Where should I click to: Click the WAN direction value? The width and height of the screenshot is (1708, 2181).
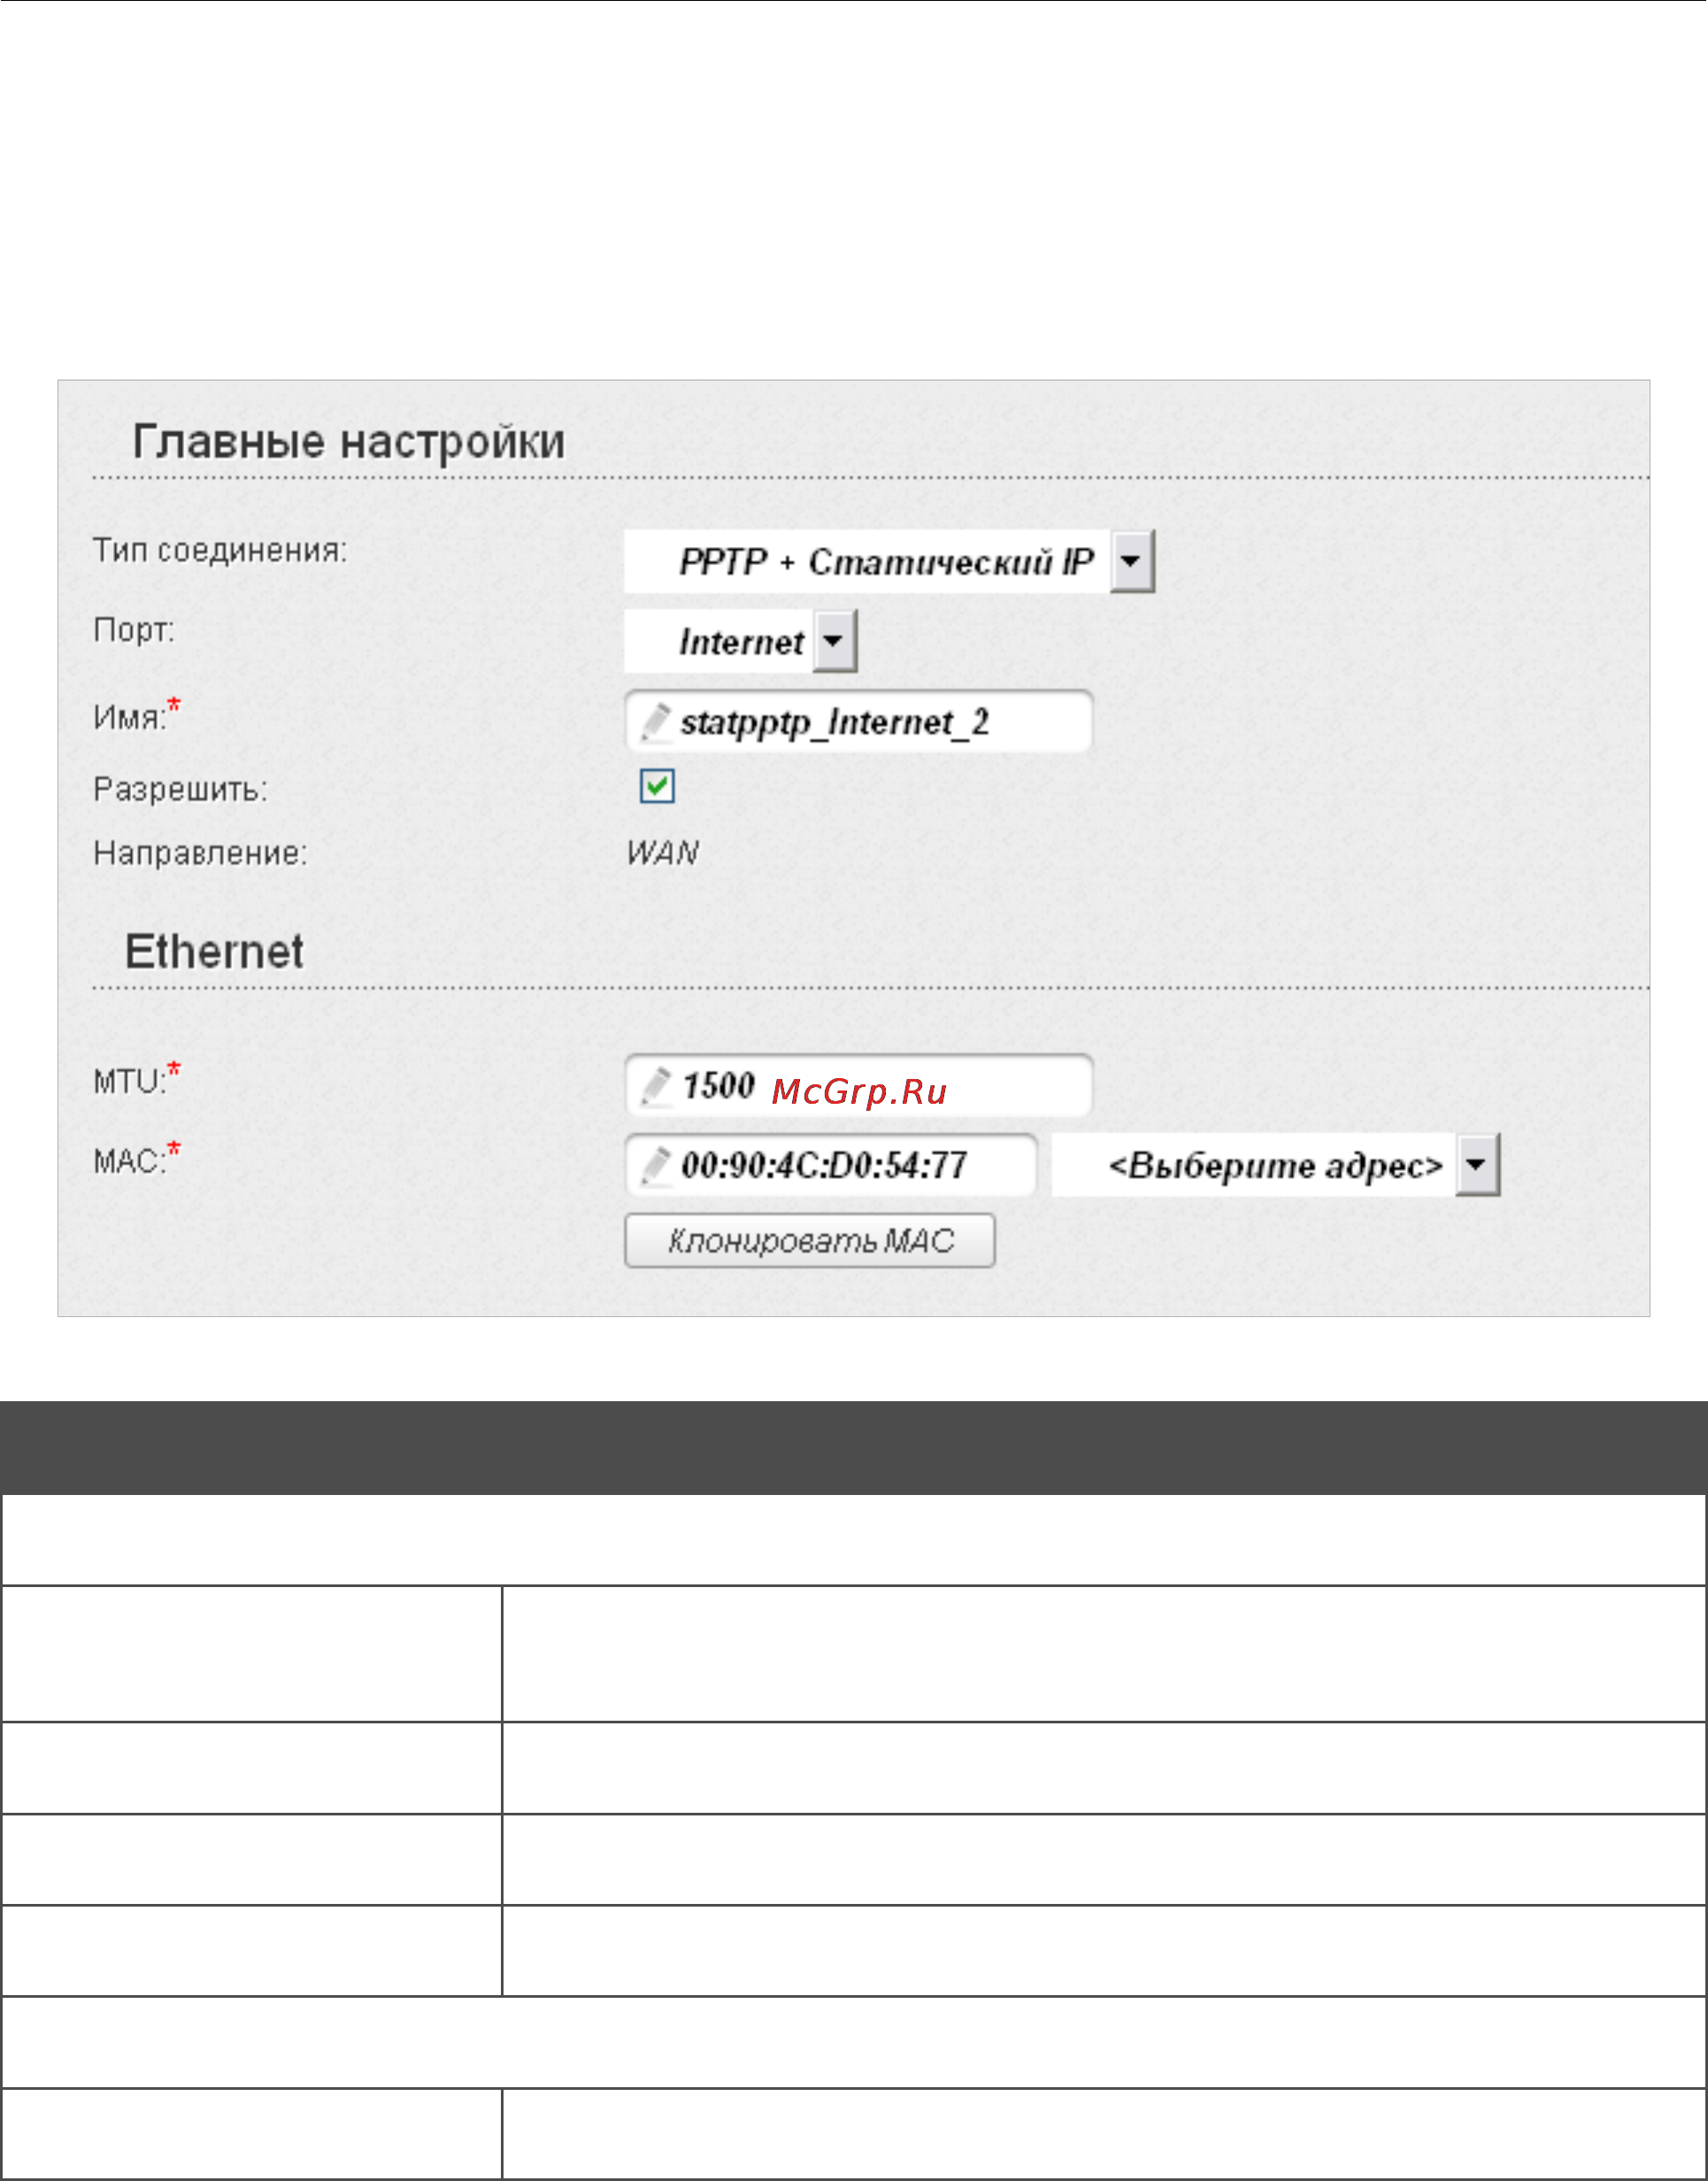(x=663, y=853)
